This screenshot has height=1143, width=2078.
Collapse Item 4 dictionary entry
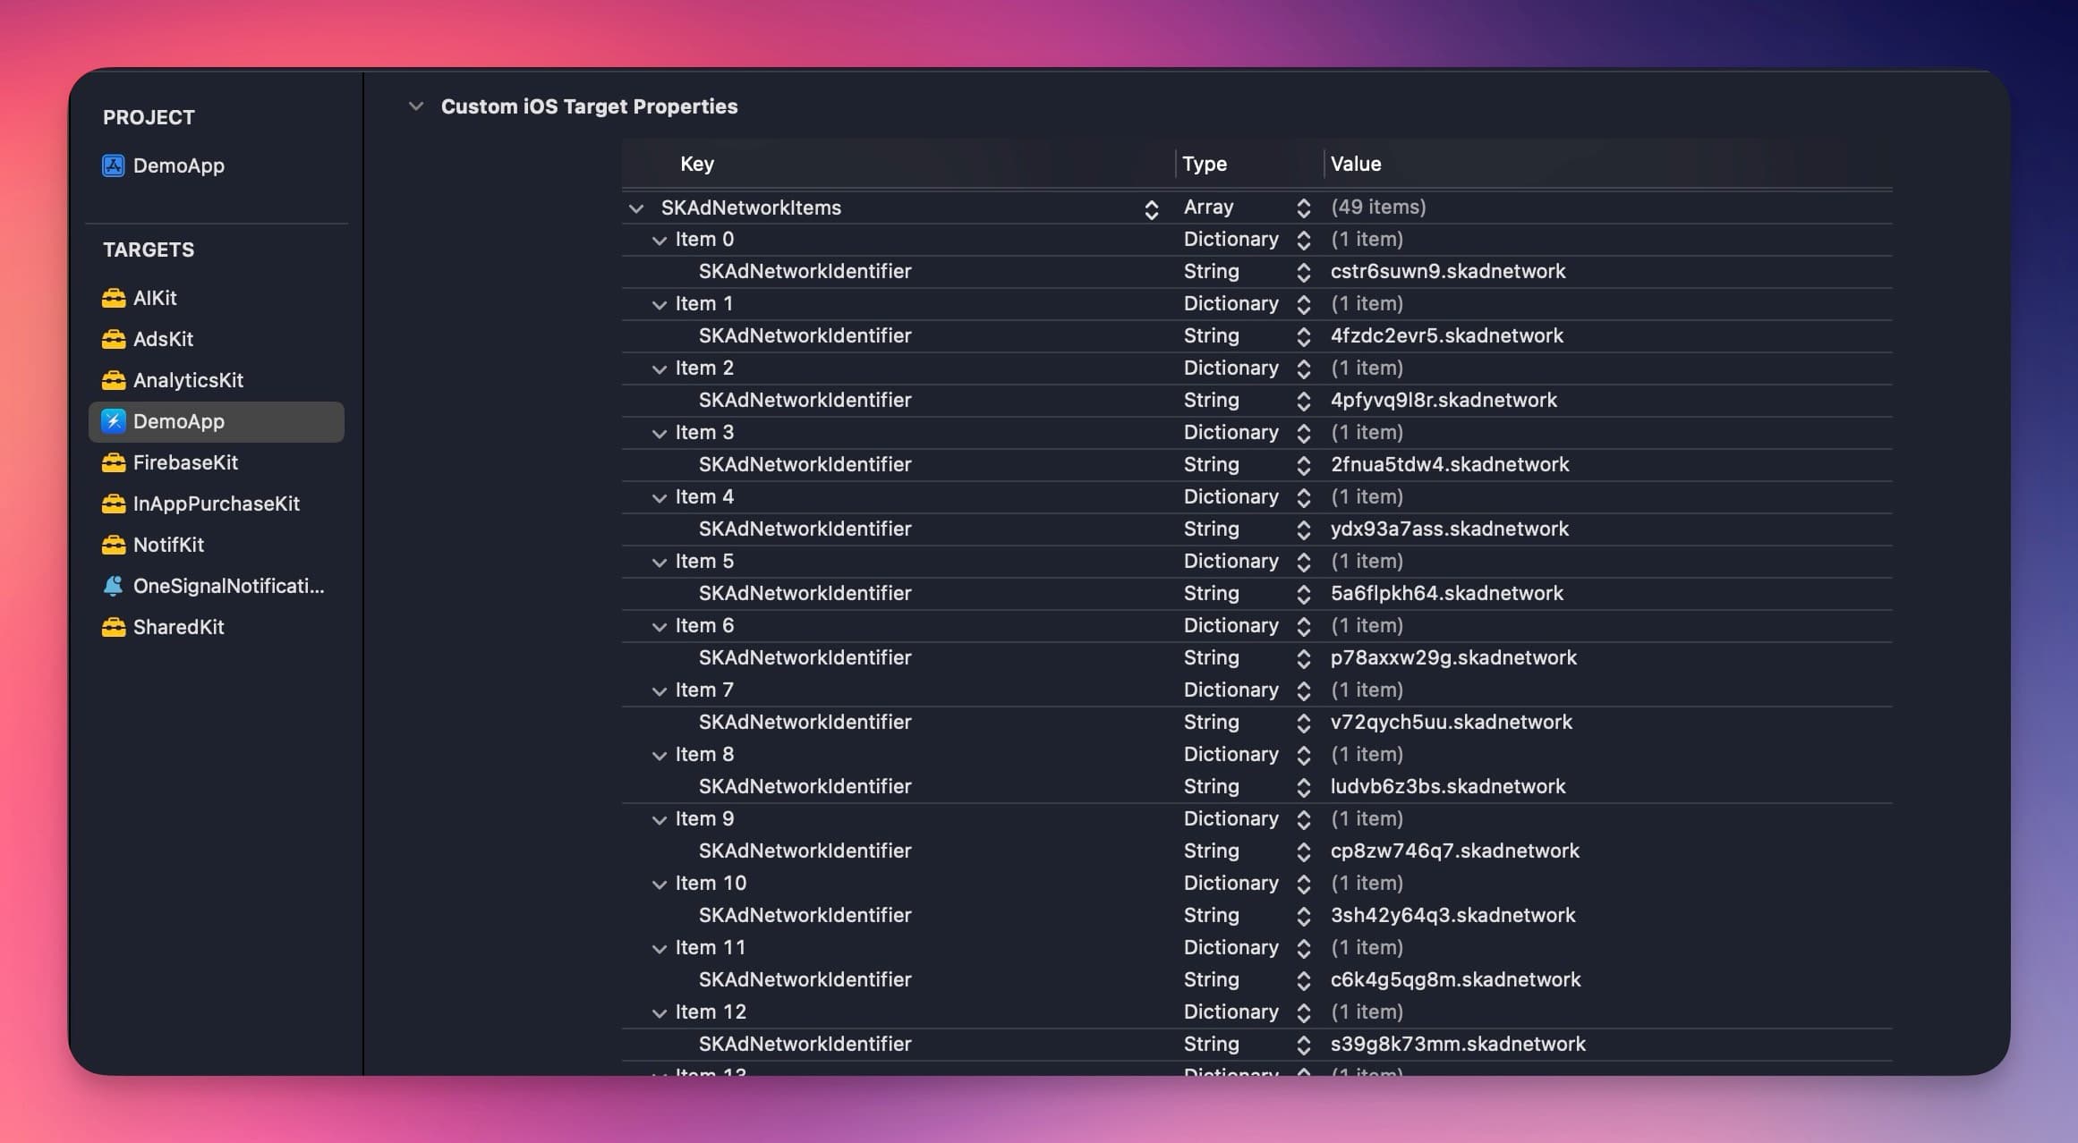coord(656,497)
